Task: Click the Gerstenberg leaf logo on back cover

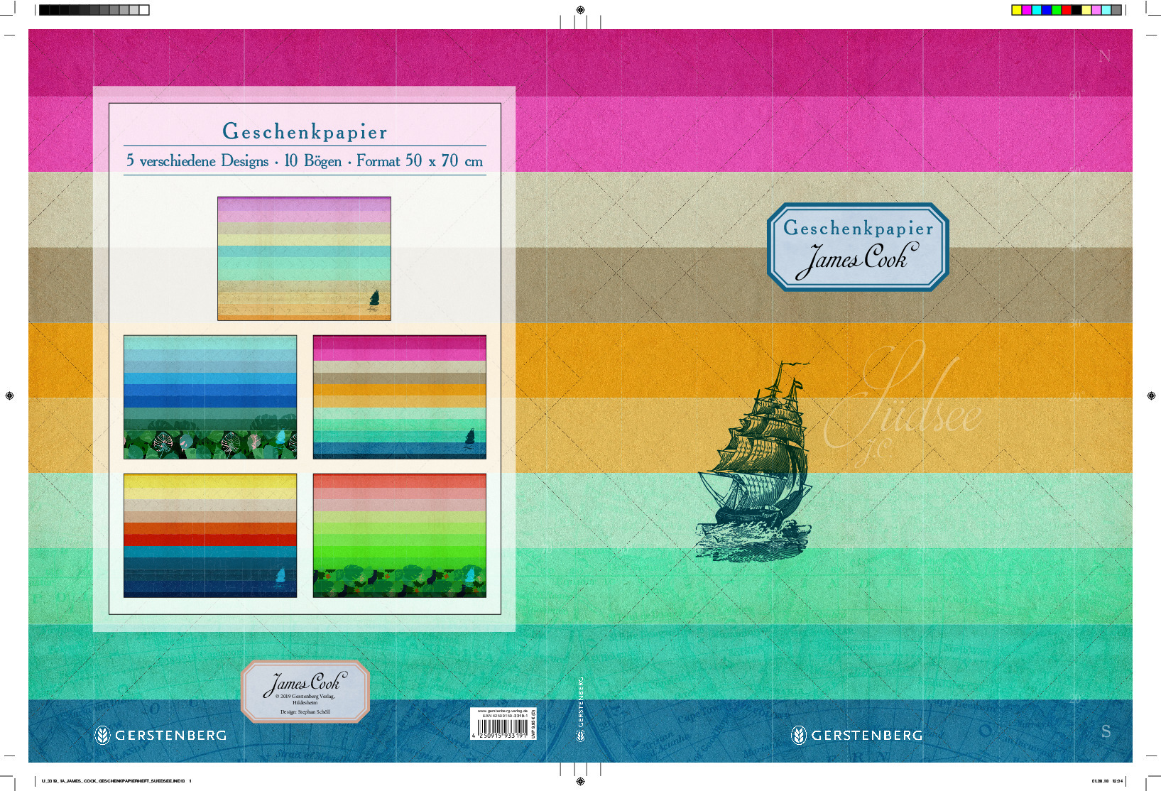Action: point(102,735)
